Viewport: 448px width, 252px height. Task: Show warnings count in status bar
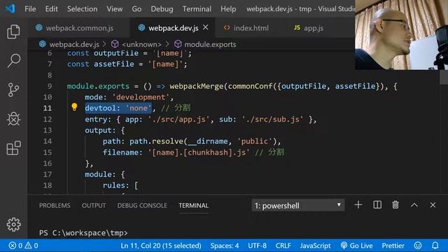coord(31,246)
